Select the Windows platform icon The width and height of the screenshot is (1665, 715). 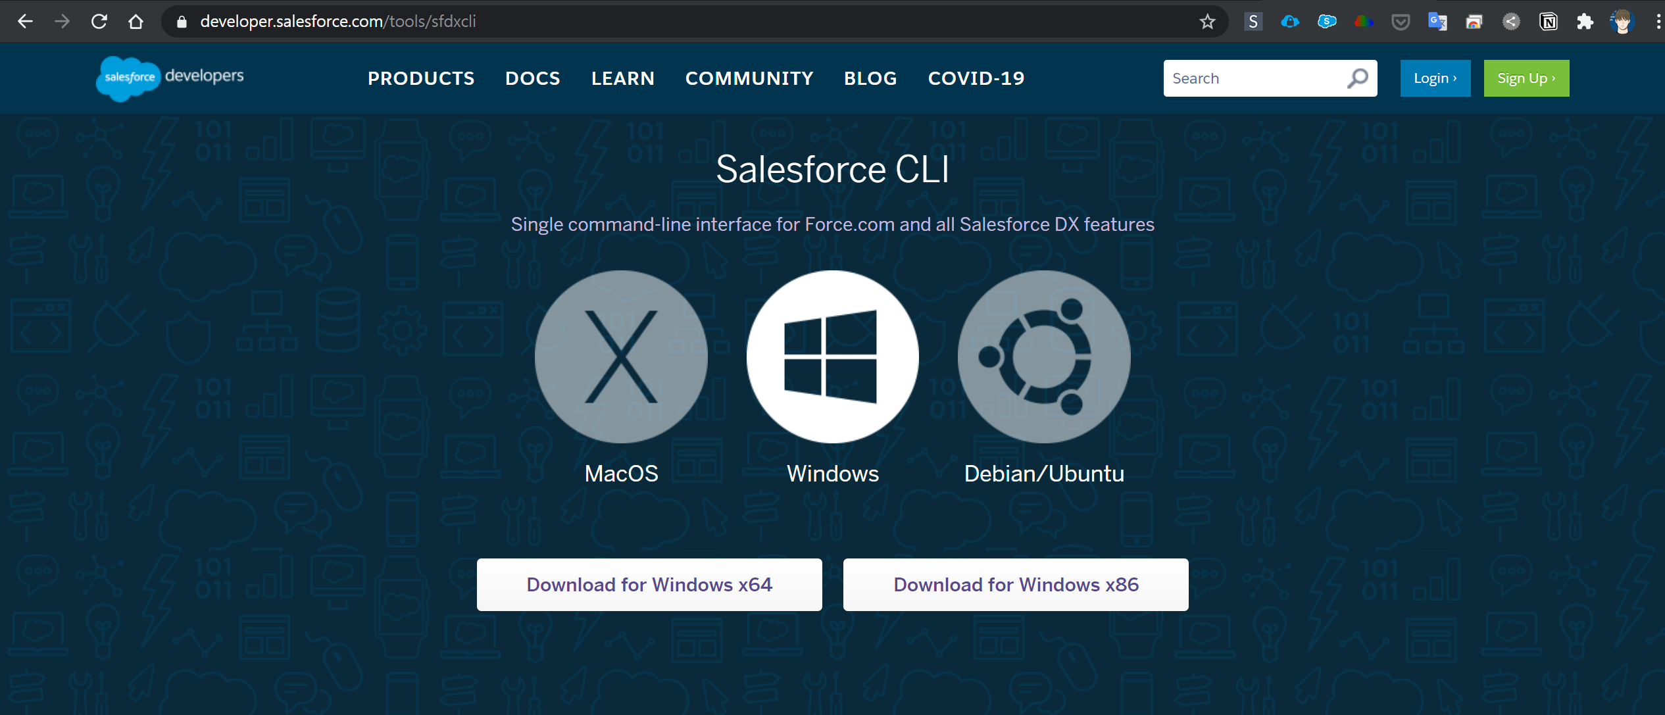[x=832, y=357]
